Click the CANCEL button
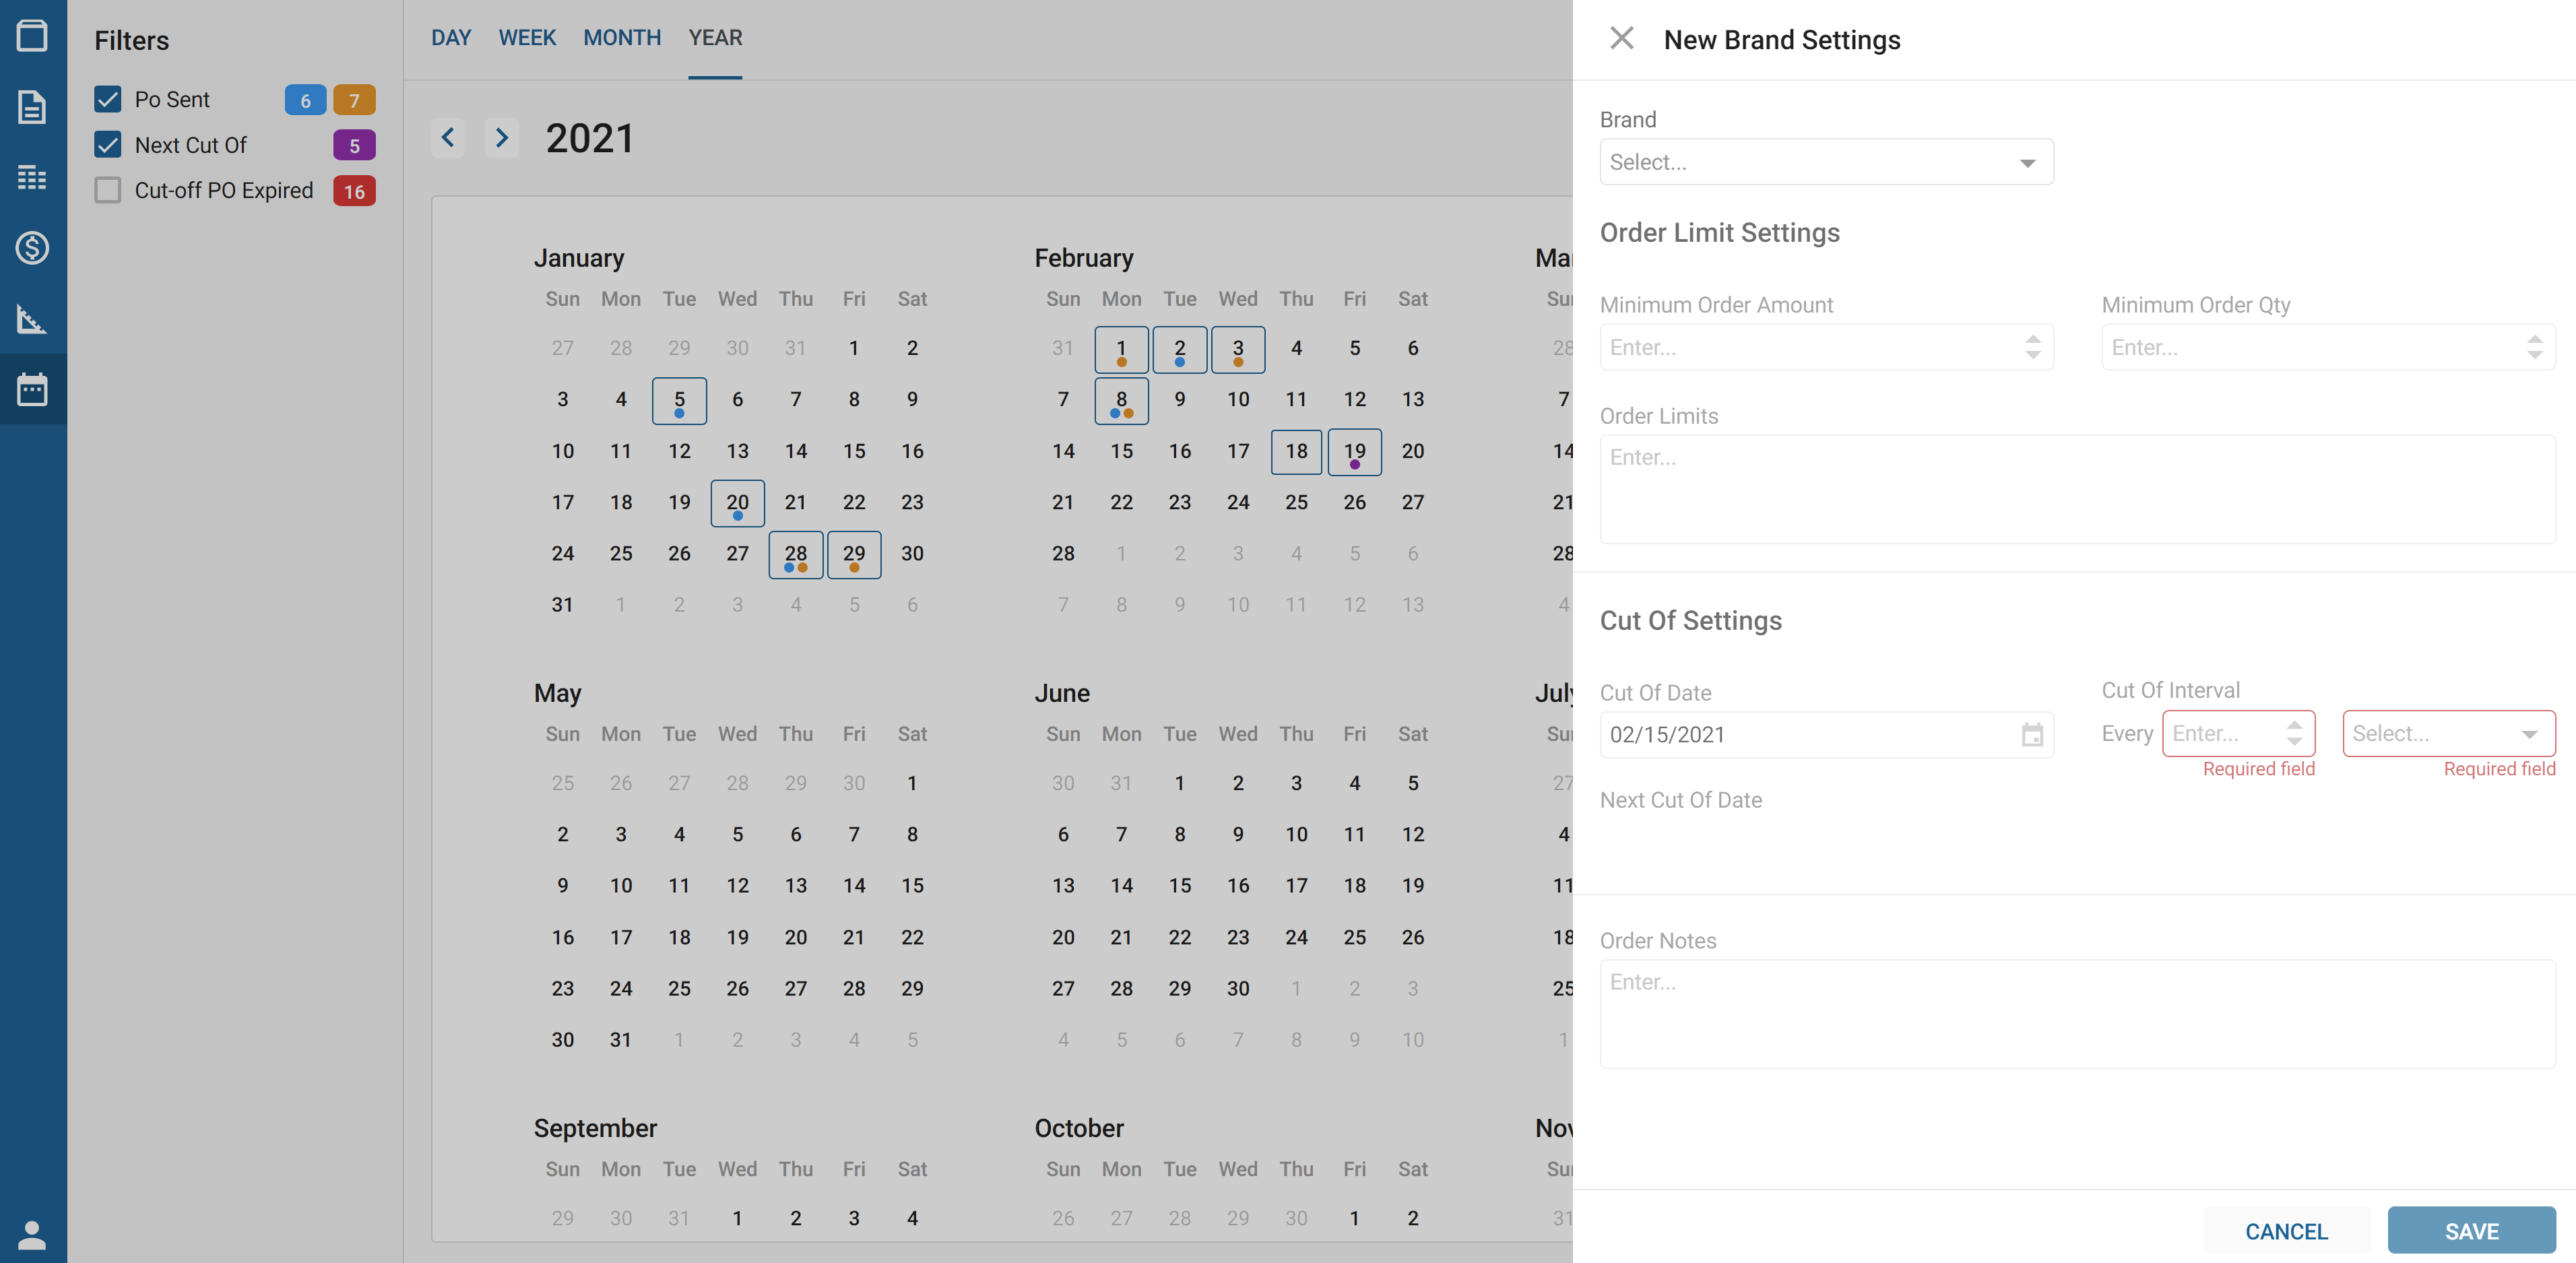The image size is (2576, 1263). [2285, 1231]
